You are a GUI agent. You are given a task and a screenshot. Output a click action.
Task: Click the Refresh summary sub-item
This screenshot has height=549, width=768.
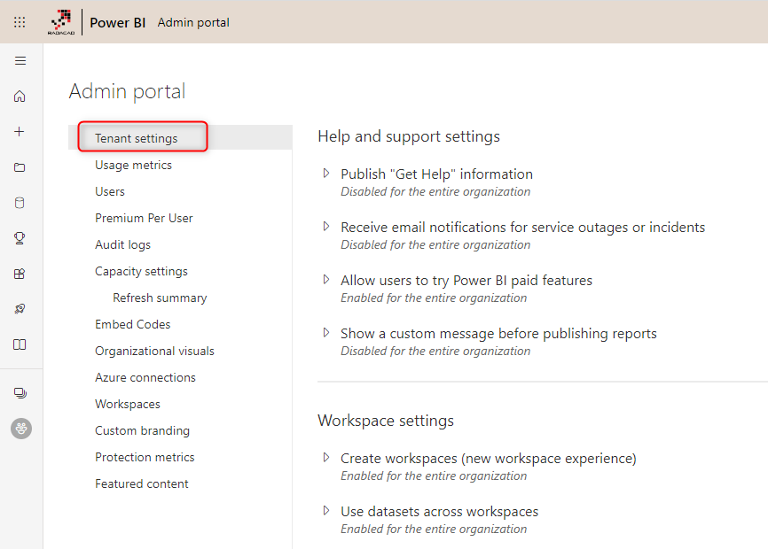point(160,298)
